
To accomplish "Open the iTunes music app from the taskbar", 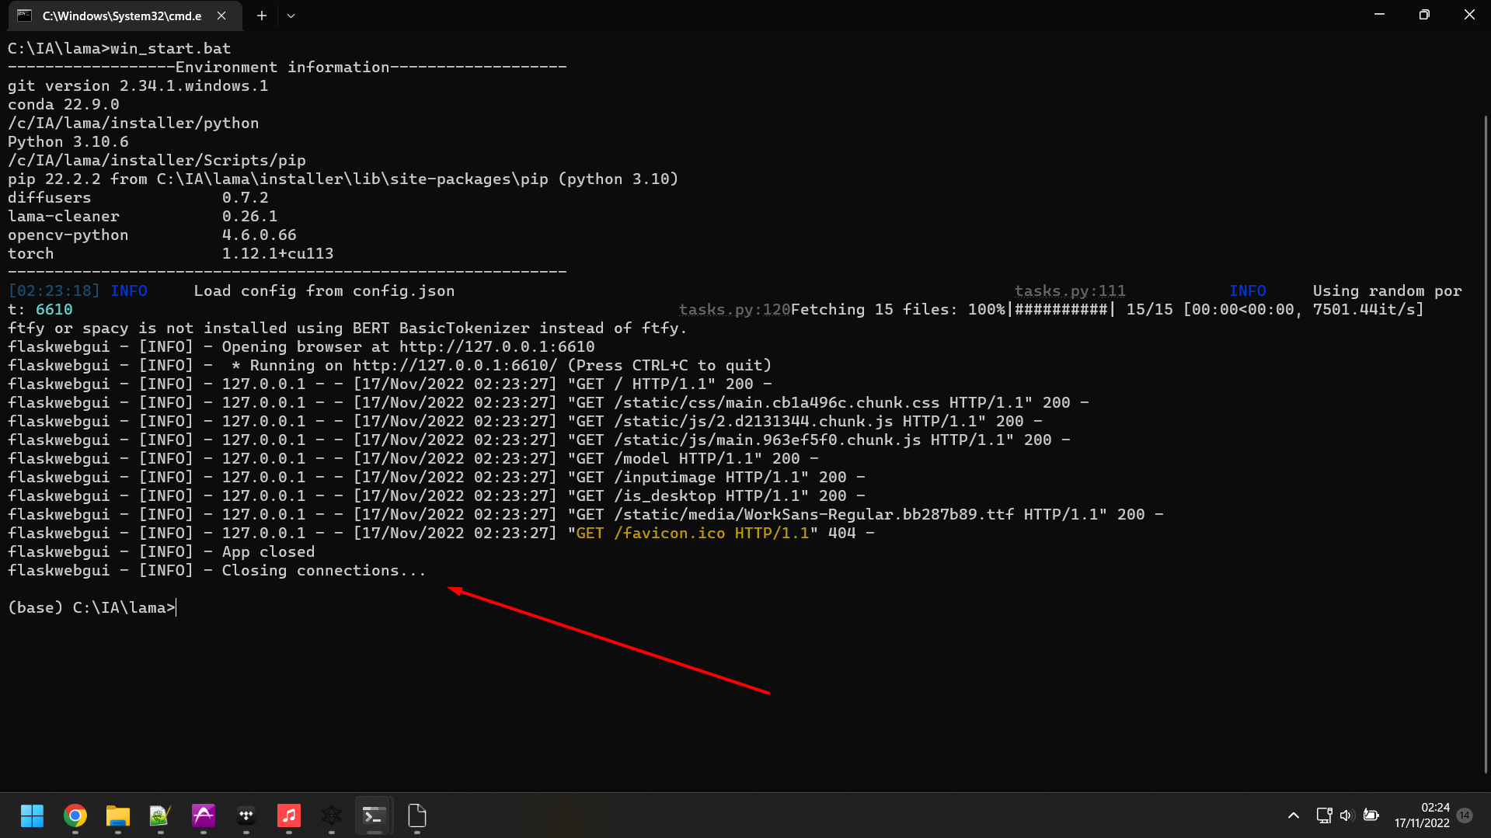I will tap(289, 816).
